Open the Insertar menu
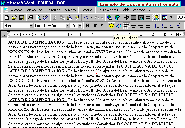Image resolution: width=185 pixels, height=128 pixels. pos(54,10)
